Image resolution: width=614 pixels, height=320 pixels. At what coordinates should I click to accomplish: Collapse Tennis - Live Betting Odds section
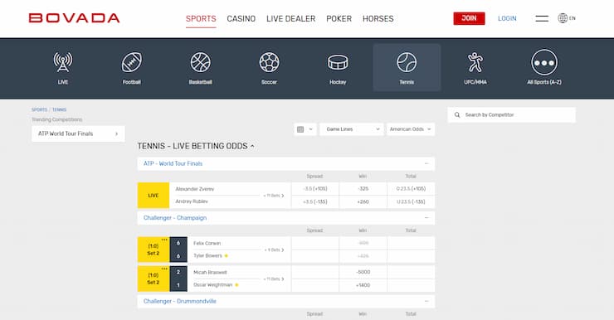tap(252, 146)
